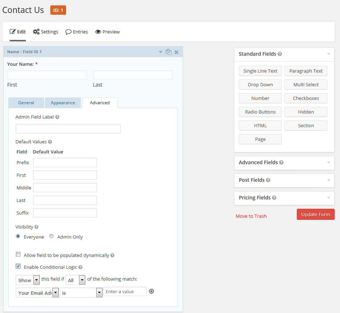Viewport: 340px width, 313px height.
Task: Open the Entries tab
Action: (x=77, y=32)
